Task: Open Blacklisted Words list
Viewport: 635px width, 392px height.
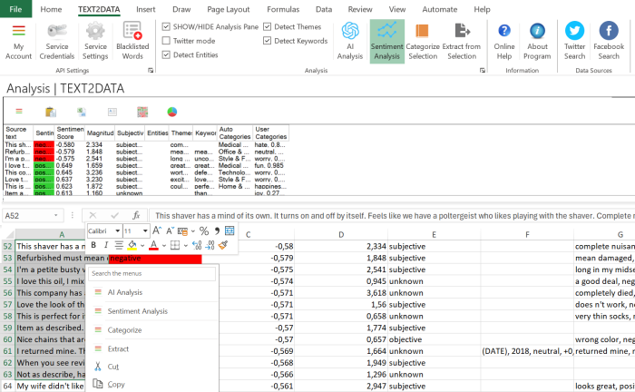Action: pos(132,42)
